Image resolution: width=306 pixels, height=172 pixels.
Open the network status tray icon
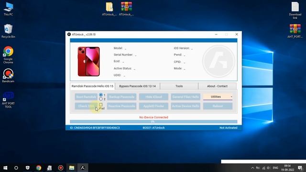tap(263, 168)
